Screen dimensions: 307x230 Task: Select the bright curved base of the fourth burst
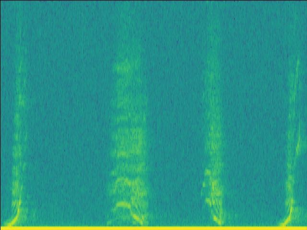[x=287, y=218]
